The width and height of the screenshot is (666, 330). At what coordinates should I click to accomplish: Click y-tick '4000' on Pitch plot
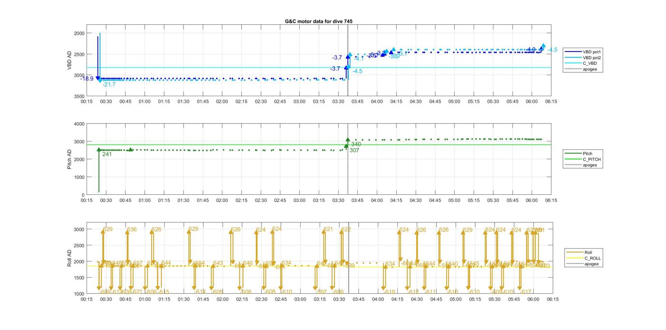pos(79,124)
